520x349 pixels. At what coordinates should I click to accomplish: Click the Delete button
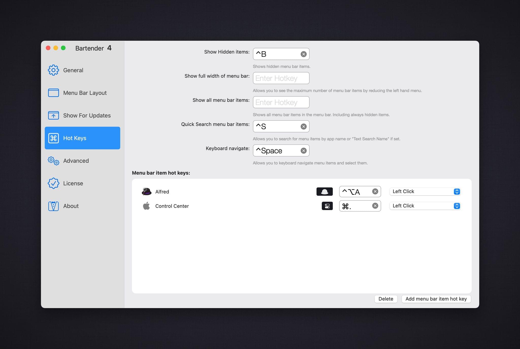point(385,299)
